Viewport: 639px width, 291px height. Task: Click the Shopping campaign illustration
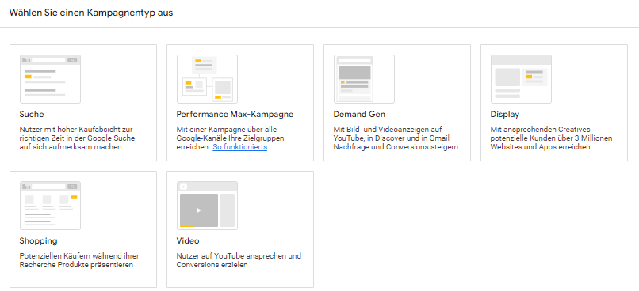pos(50,206)
